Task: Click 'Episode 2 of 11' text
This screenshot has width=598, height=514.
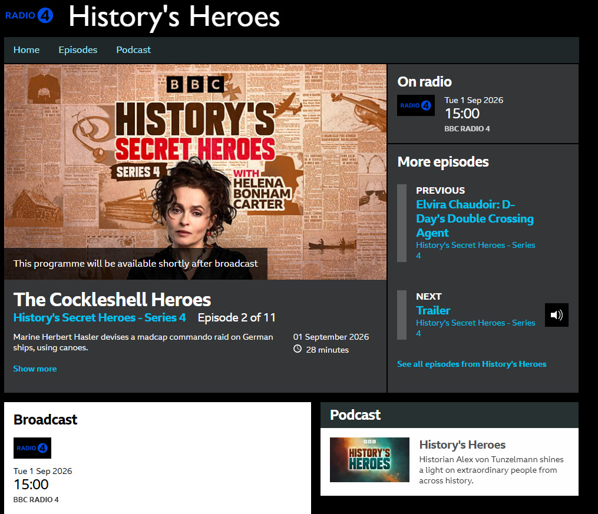Action: click(236, 318)
